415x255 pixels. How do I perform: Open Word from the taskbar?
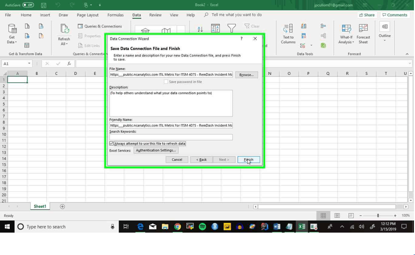point(276,226)
